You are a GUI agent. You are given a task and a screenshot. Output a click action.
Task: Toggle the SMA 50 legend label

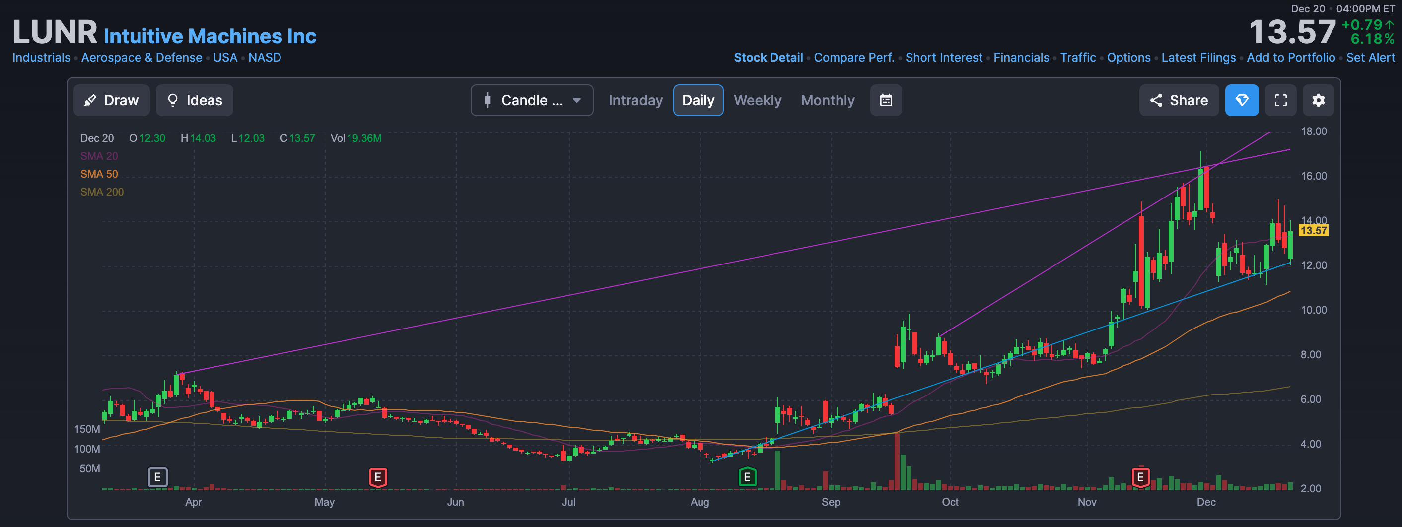[x=99, y=174]
